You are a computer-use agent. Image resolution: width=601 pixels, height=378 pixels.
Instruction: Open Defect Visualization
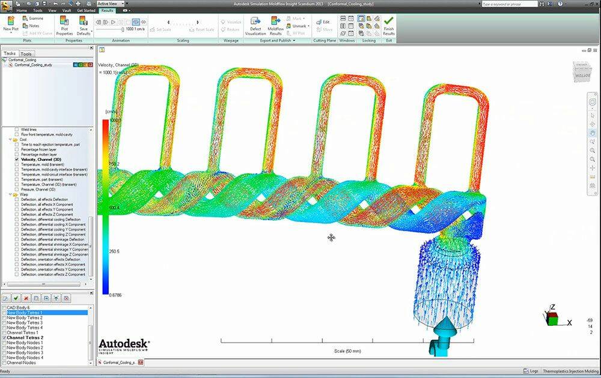(x=255, y=26)
